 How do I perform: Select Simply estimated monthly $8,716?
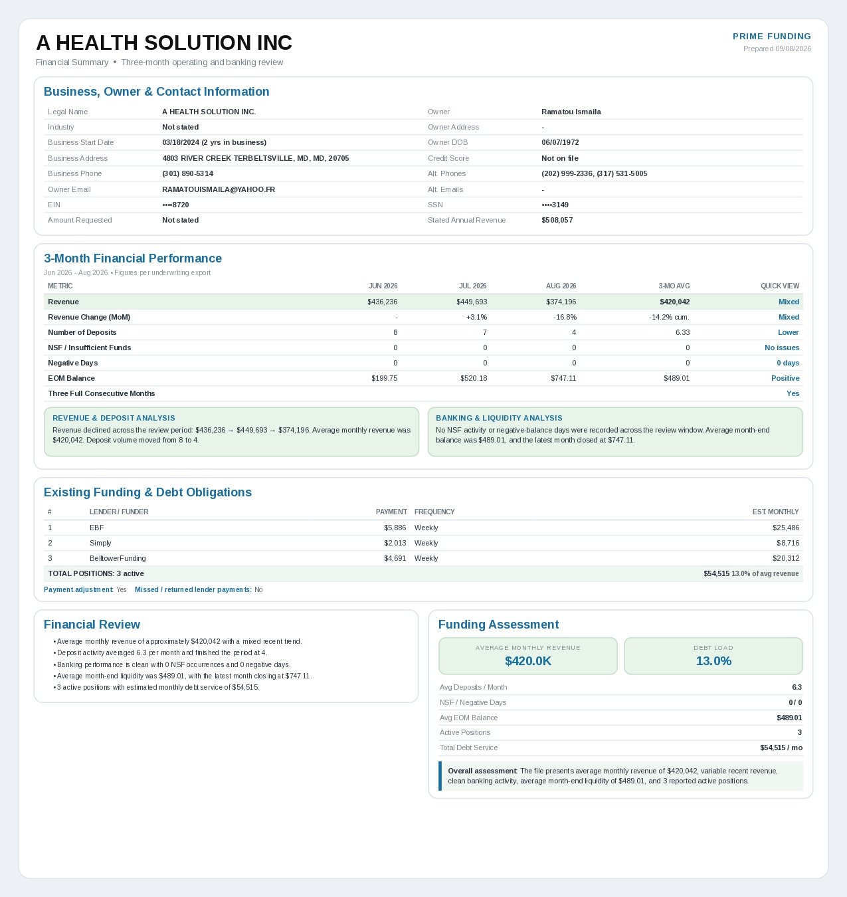click(x=788, y=543)
